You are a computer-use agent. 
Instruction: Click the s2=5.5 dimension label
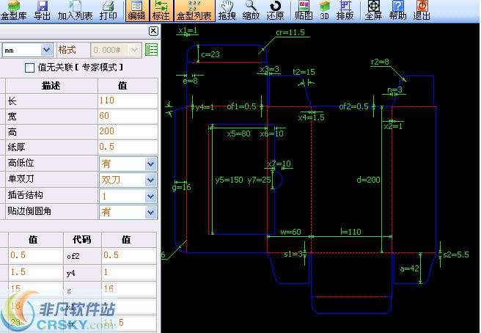[456, 255]
